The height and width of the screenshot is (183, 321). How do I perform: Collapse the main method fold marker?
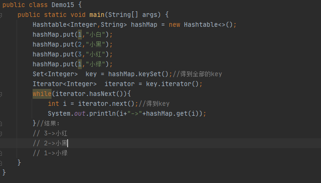click(x=1, y=15)
